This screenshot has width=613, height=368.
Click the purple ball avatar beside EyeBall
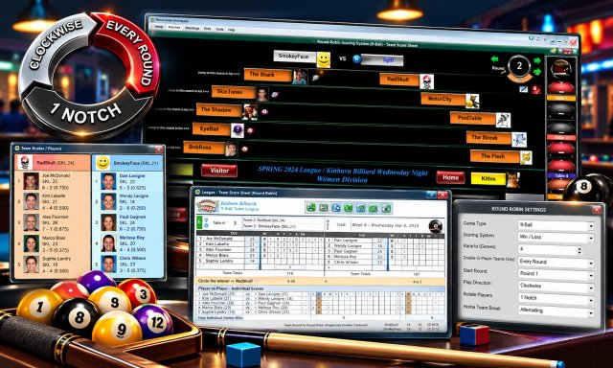point(238,130)
